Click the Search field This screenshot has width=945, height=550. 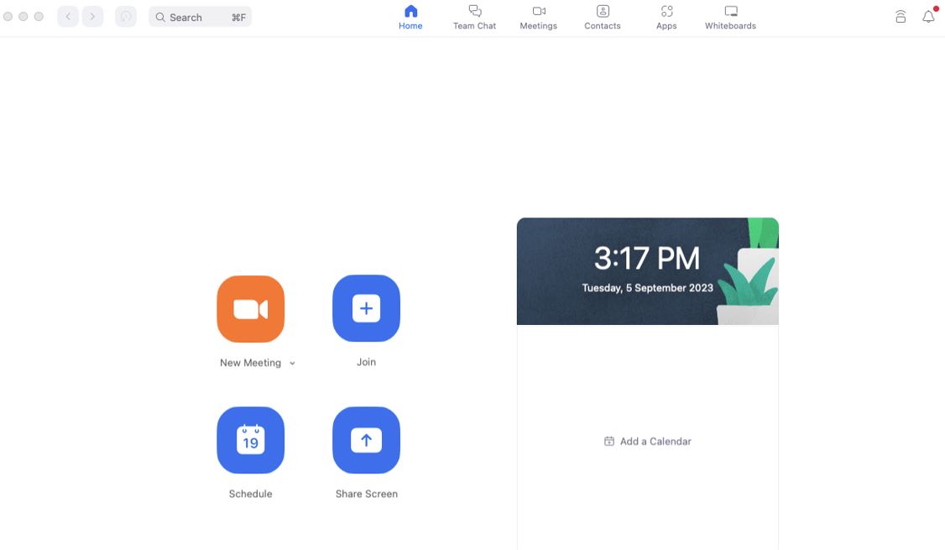[x=200, y=17]
